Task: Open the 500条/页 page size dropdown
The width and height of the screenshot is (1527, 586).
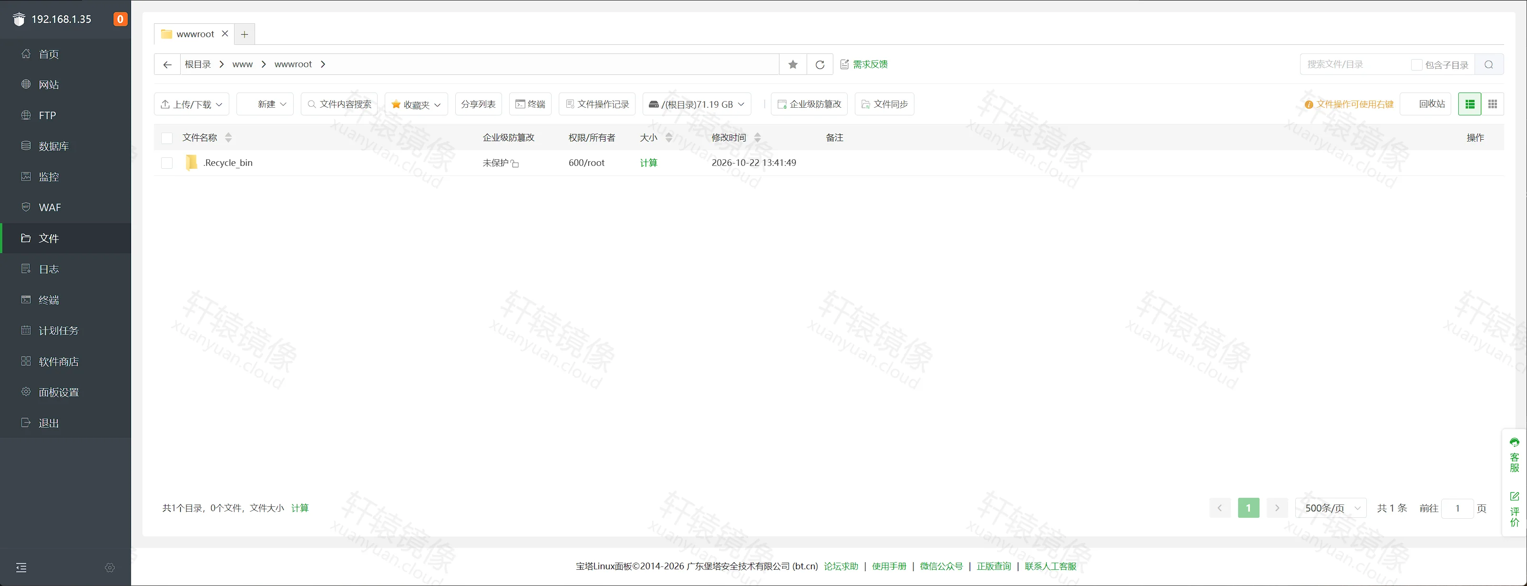Action: 1332,508
